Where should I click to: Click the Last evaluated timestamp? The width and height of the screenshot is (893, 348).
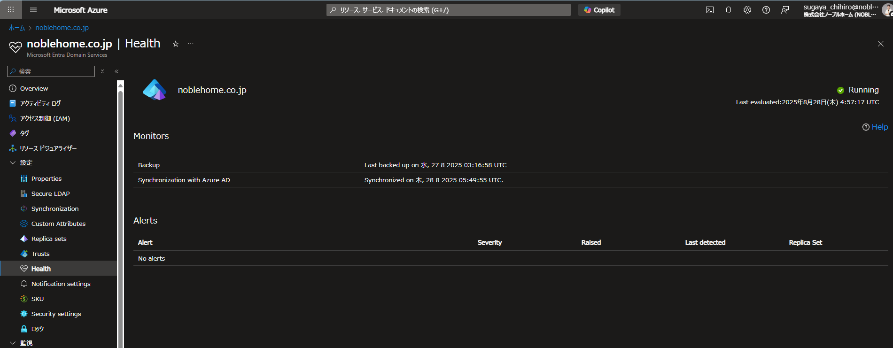(808, 102)
